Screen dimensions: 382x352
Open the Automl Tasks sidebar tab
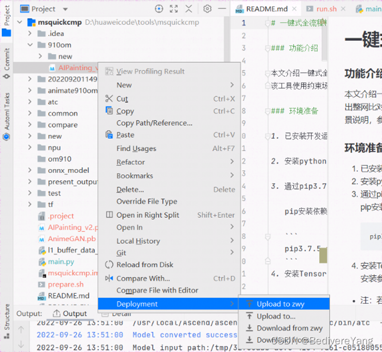coord(7,116)
